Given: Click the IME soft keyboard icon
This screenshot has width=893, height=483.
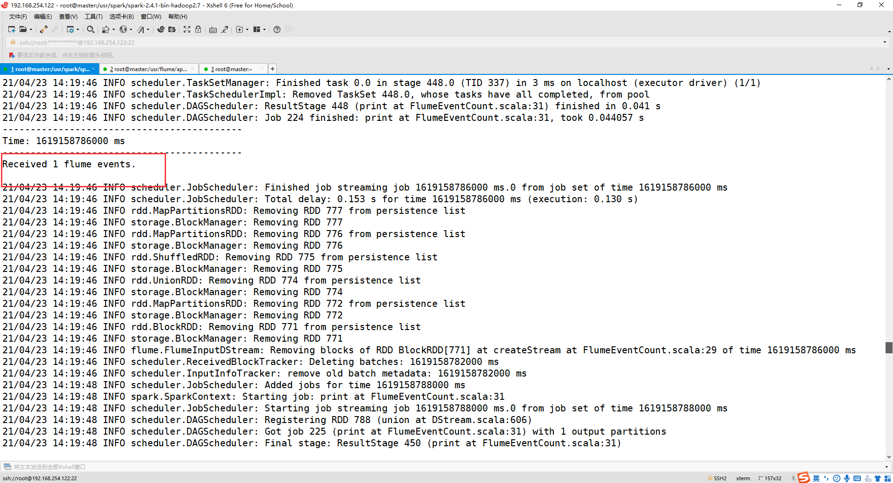Looking at the screenshot, I should (857, 478).
